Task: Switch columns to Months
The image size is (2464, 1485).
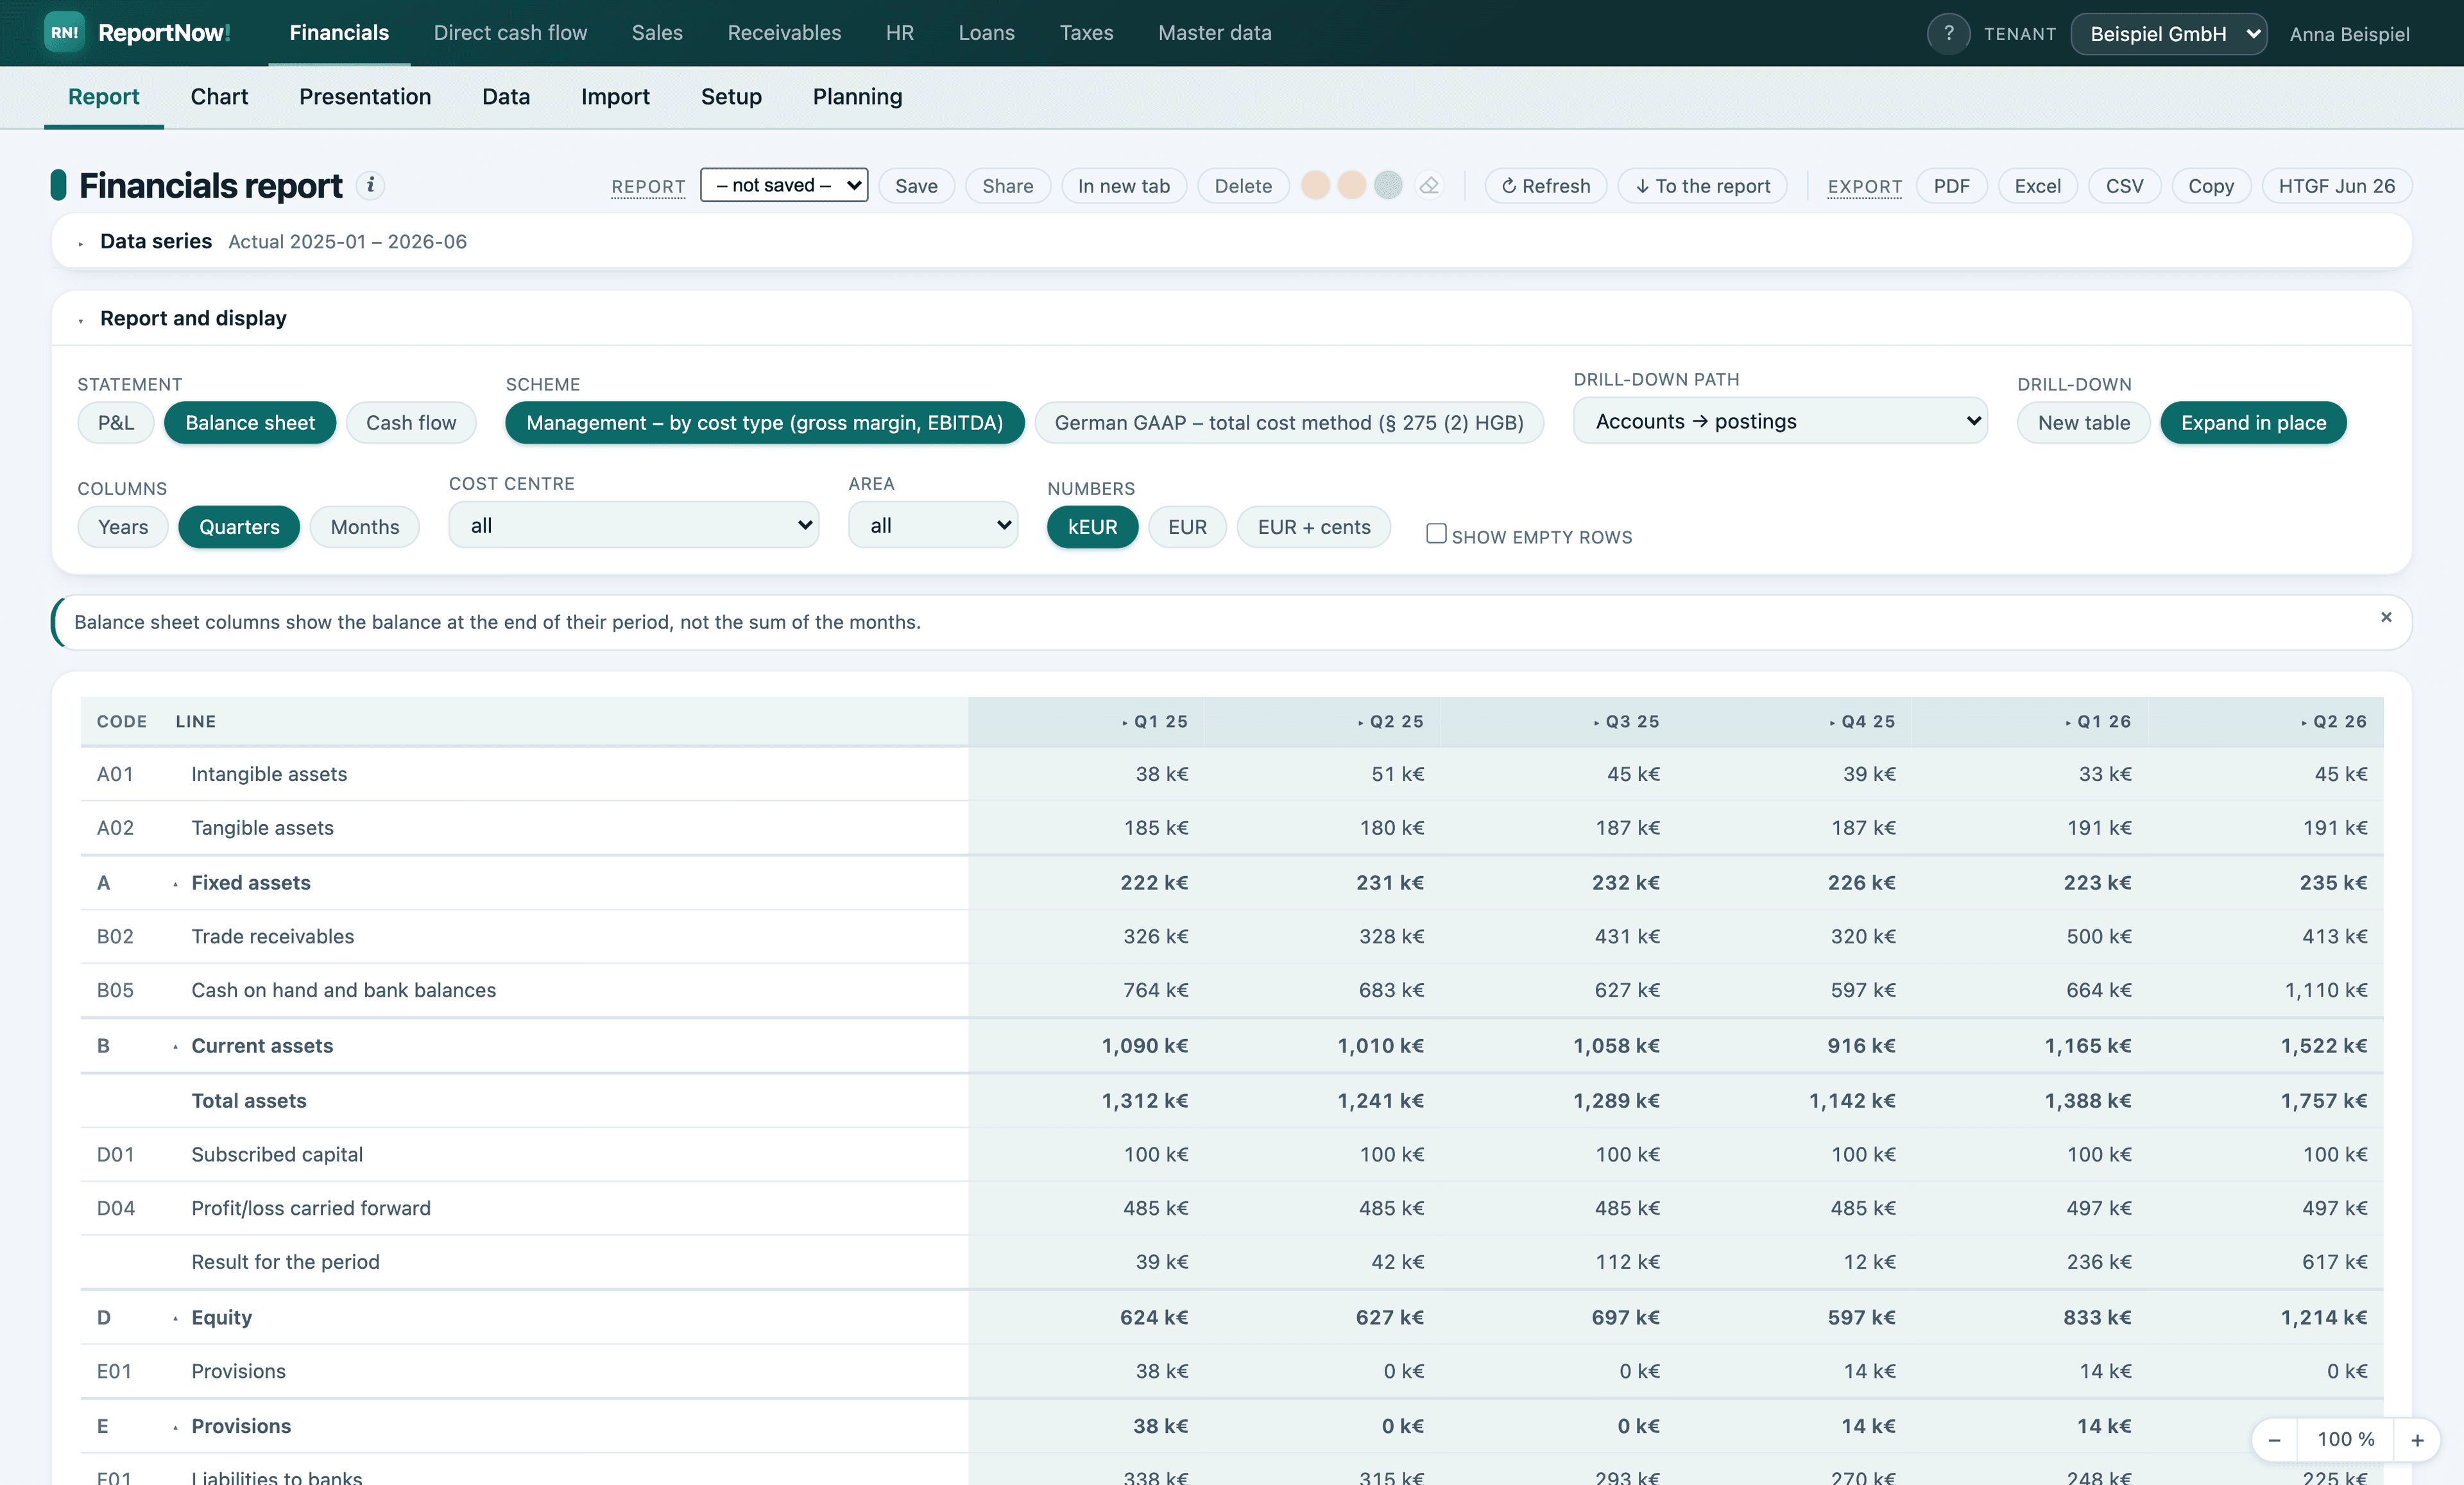Action: click(x=365, y=527)
